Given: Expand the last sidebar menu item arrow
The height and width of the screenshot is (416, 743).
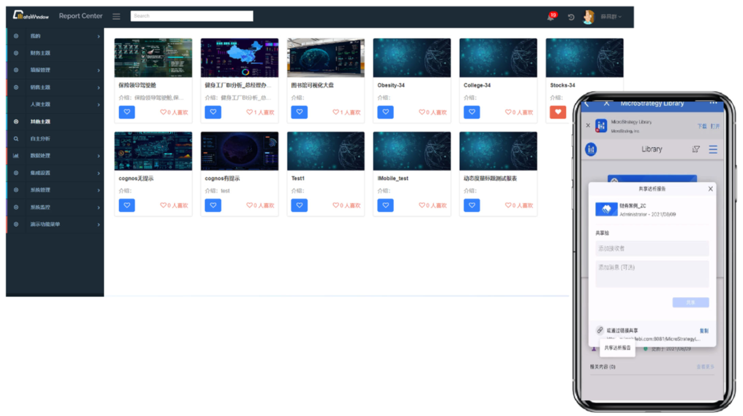Looking at the screenshot, I should (98, 224).
